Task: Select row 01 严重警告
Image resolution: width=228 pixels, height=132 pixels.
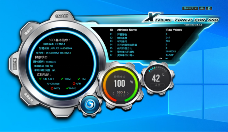Action: pyautogui.click(x=142, y=34)
